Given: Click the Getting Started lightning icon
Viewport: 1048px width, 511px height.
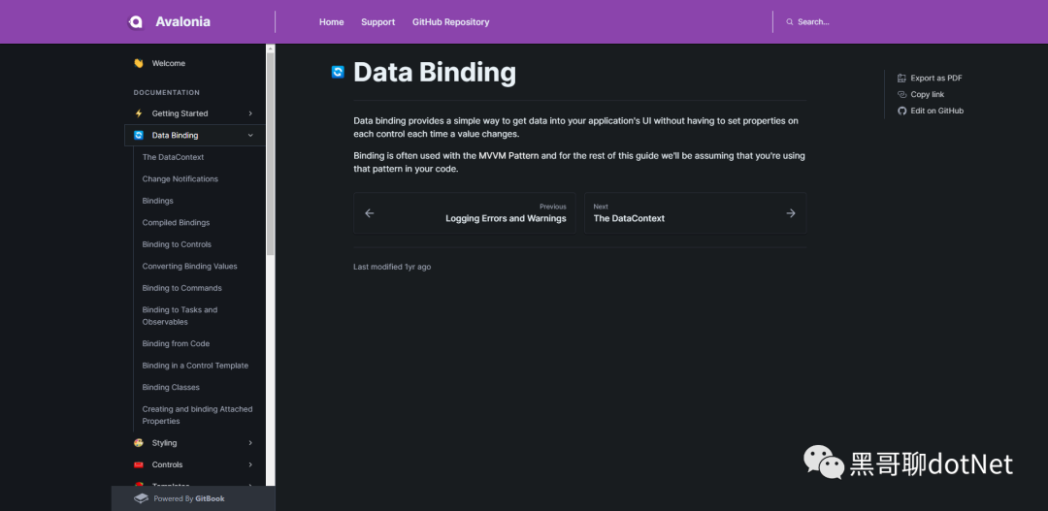Looking at the screenshot, I should 139,113.
